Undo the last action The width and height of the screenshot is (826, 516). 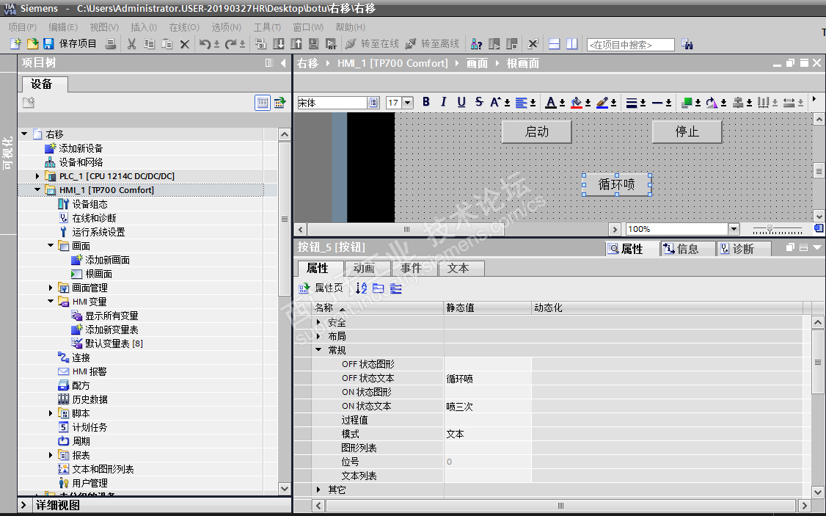coord(205,44)
